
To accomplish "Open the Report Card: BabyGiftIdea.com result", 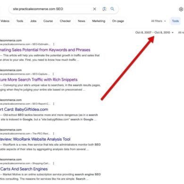I will (24, 109).
